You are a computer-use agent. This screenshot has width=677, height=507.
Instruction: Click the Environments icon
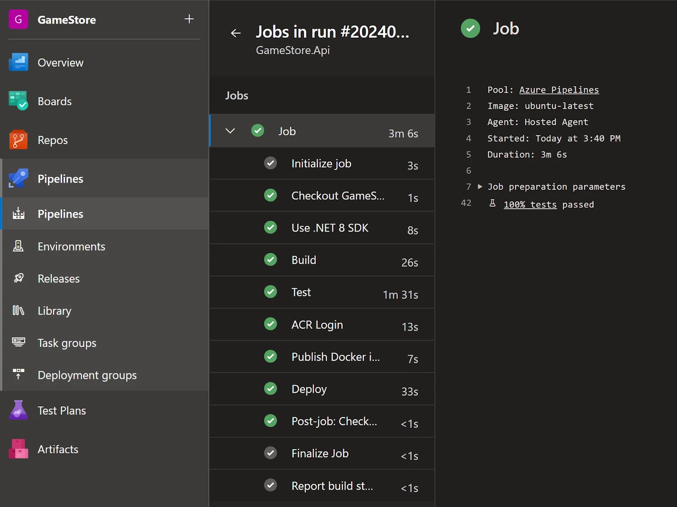click(18, 246)
